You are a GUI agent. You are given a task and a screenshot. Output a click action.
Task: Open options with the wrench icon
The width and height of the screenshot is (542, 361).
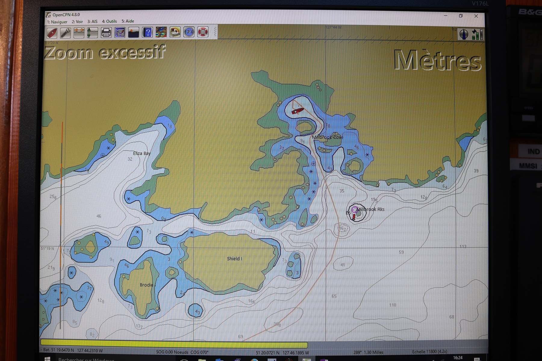(65, 32)
